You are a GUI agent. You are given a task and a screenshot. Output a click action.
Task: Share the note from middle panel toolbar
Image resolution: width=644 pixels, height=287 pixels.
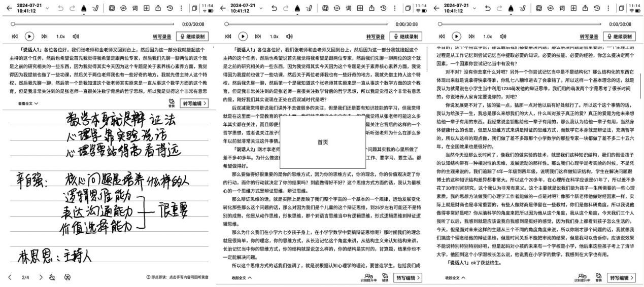[372, 8]
